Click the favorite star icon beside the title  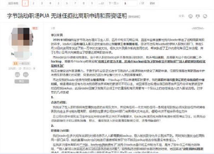191,16
